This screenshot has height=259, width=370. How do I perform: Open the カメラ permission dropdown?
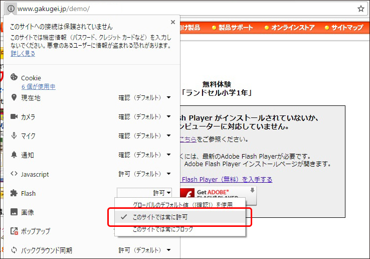click(x=144, y=116)
